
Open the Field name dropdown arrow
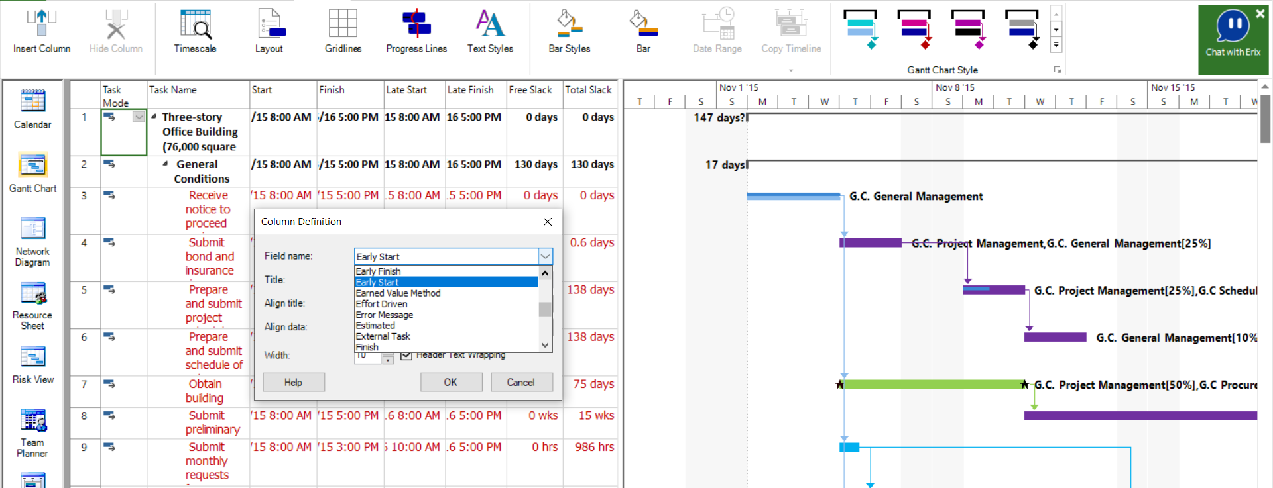tap(545, 256)
